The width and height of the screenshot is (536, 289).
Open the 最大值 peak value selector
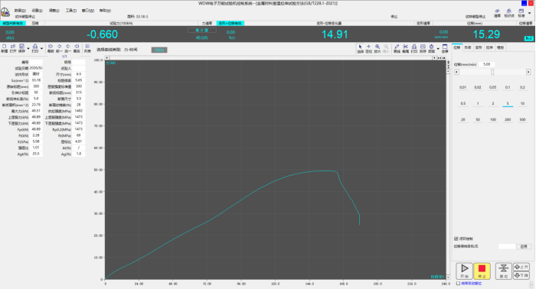coord(201,31)
